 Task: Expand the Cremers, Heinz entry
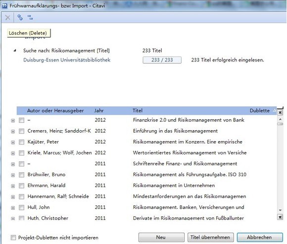(13, 132)
